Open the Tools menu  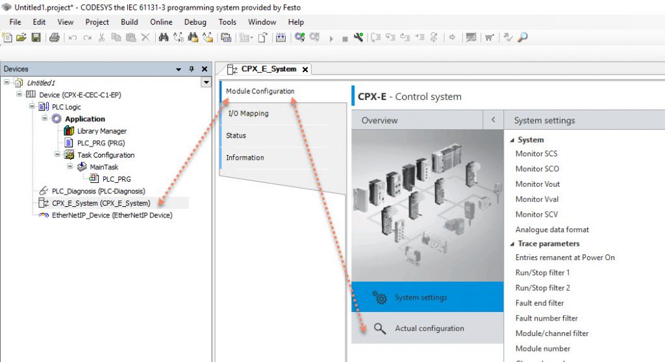coord(227,22)
